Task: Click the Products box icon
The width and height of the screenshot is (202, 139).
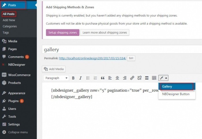Action: (x=4, y=83)
